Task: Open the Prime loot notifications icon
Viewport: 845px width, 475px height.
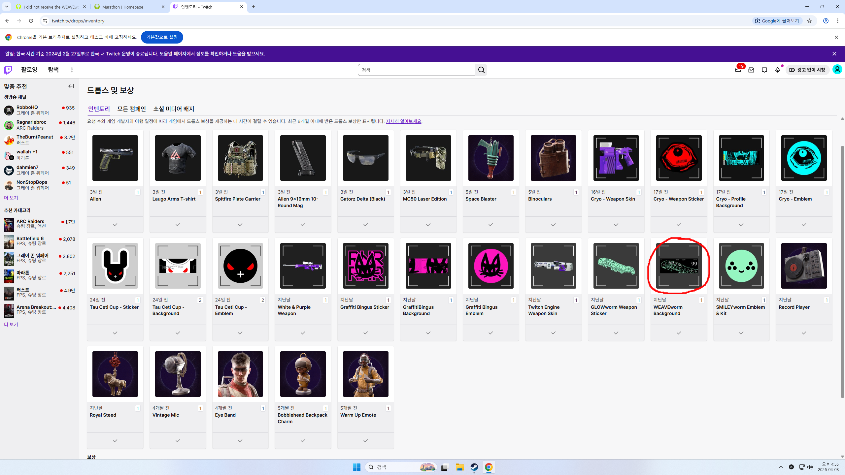Action: tap(738, 70)
